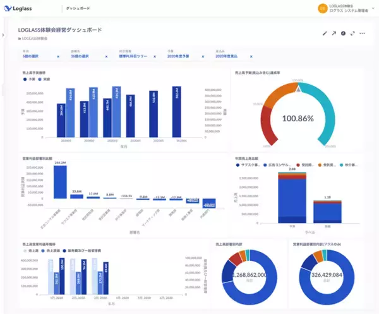Viewport: 379px width, 314px height.
Task: Click the Loglass logo
Action: pos(18,8)
